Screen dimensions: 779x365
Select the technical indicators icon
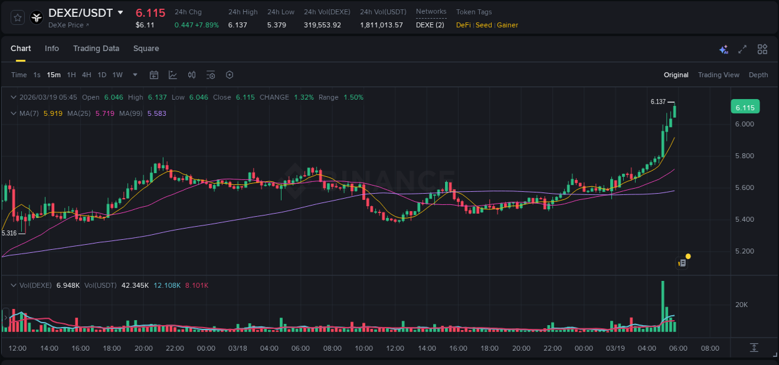[x=173, y=75]
